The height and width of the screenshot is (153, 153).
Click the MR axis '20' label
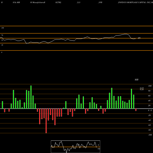(x=149, y=106)
